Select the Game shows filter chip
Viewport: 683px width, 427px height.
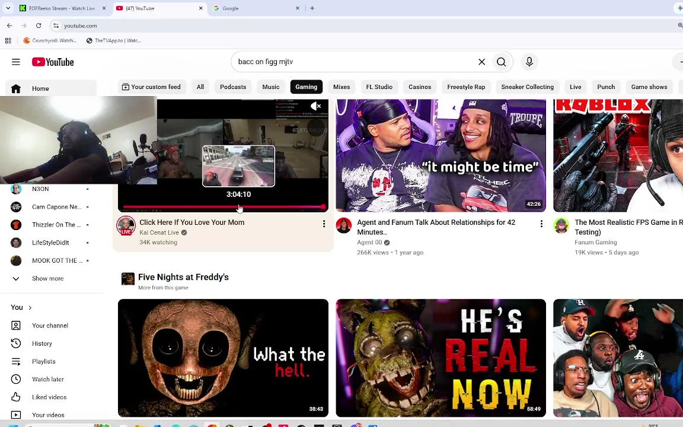(649, 87)
